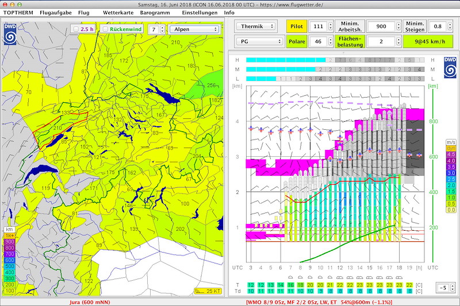Screen dimensions: 460x306
Task: Open the PG aircraft type dropdown
Action: pos(260,41)
